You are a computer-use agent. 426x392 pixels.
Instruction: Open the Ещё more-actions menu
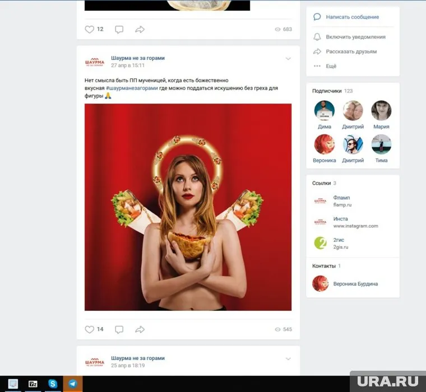pos(331,66)
